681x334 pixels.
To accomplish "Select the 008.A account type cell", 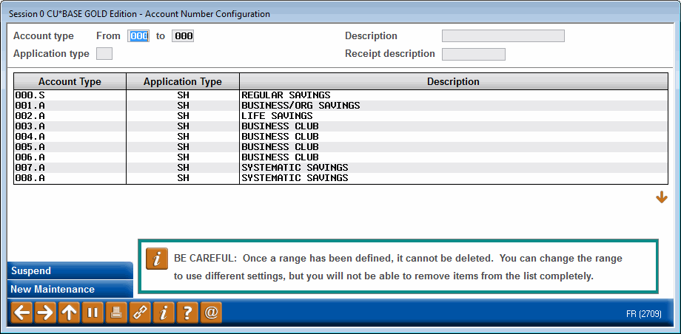I will click(70, 178).
